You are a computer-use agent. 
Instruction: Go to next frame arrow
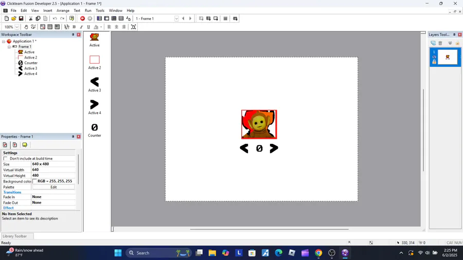[190, 18]
